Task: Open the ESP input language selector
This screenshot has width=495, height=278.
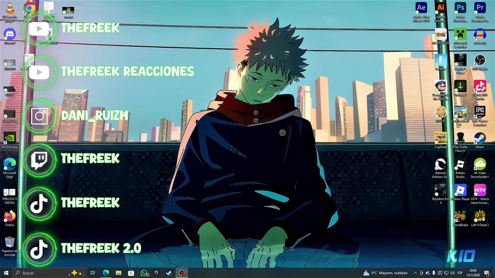Action: (x=460, y=273)
